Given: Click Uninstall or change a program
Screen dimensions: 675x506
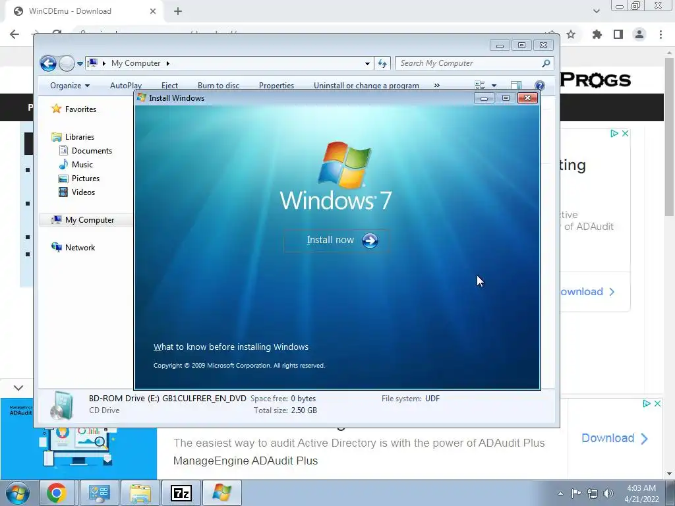Looking at the screenshot, I should point(367,86).
